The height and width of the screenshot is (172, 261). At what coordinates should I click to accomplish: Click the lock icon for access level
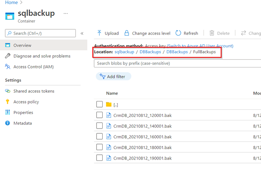[x=127, y=33]
